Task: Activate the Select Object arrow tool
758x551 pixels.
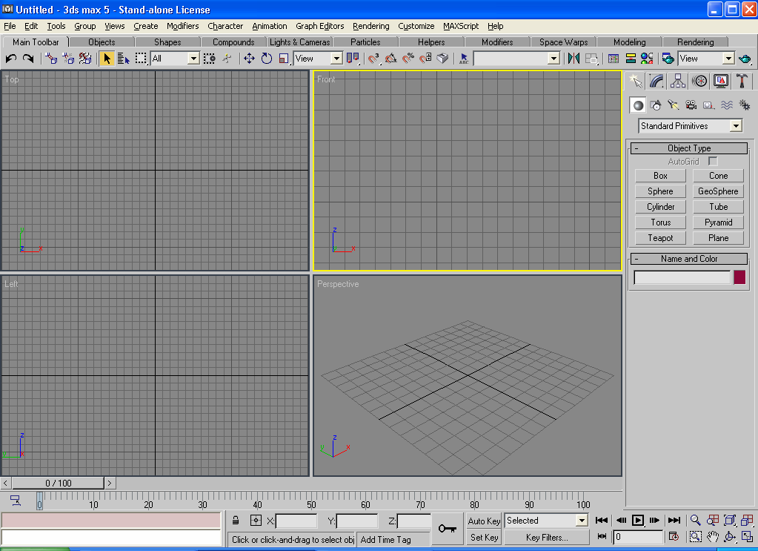Action: pos(107,59)
